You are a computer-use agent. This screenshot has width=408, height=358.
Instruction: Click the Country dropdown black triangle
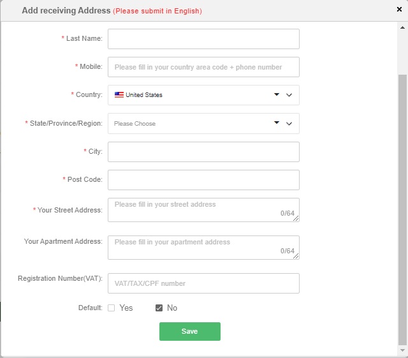[x=277, y=94]
